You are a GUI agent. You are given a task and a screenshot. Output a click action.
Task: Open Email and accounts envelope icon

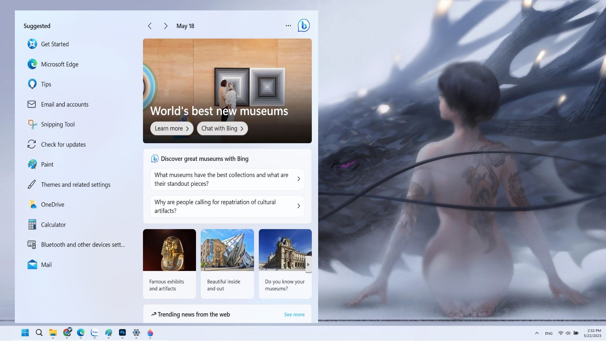pyautogui.click(x=32, y=104)
